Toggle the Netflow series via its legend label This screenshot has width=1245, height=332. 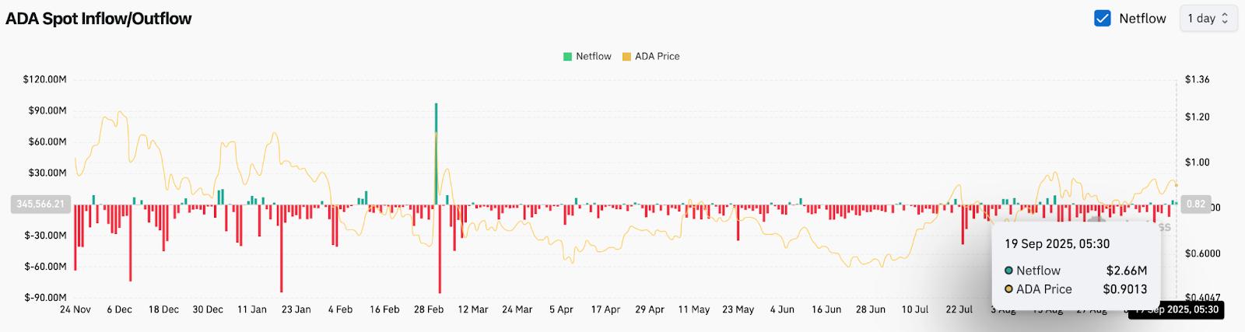[x=594, y=57]
